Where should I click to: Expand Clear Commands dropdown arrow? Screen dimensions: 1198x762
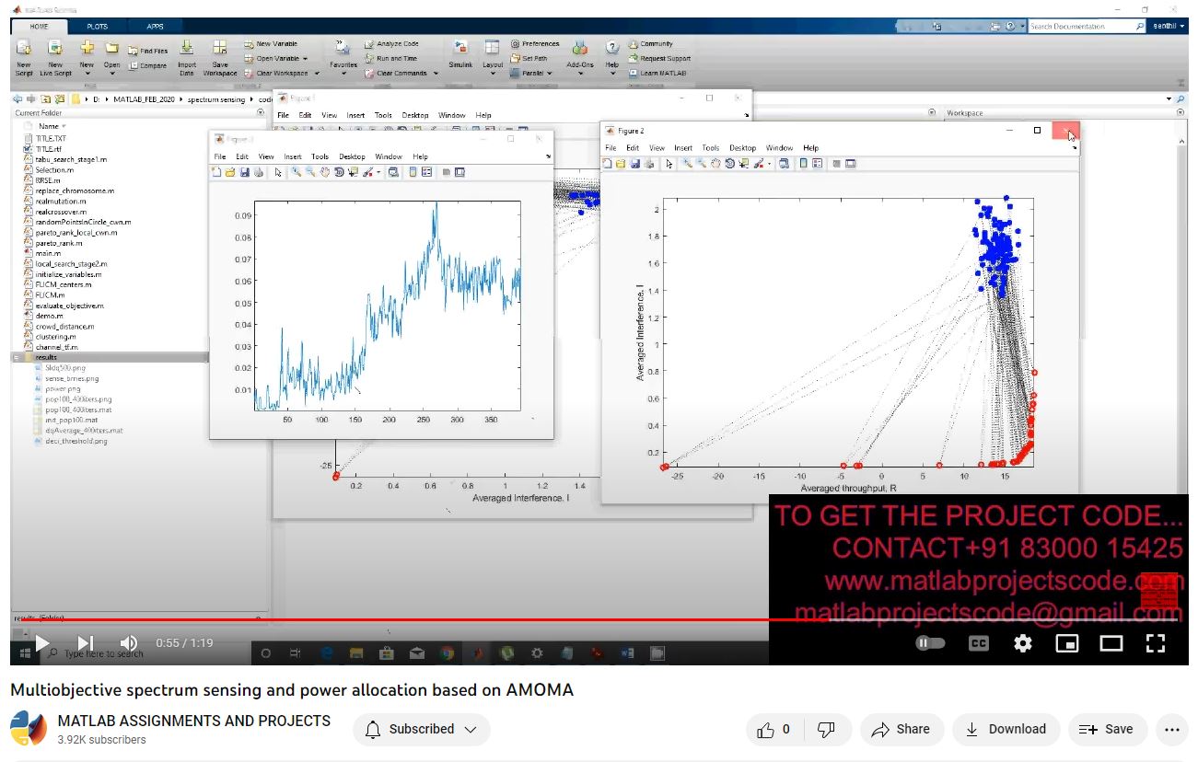436,74
